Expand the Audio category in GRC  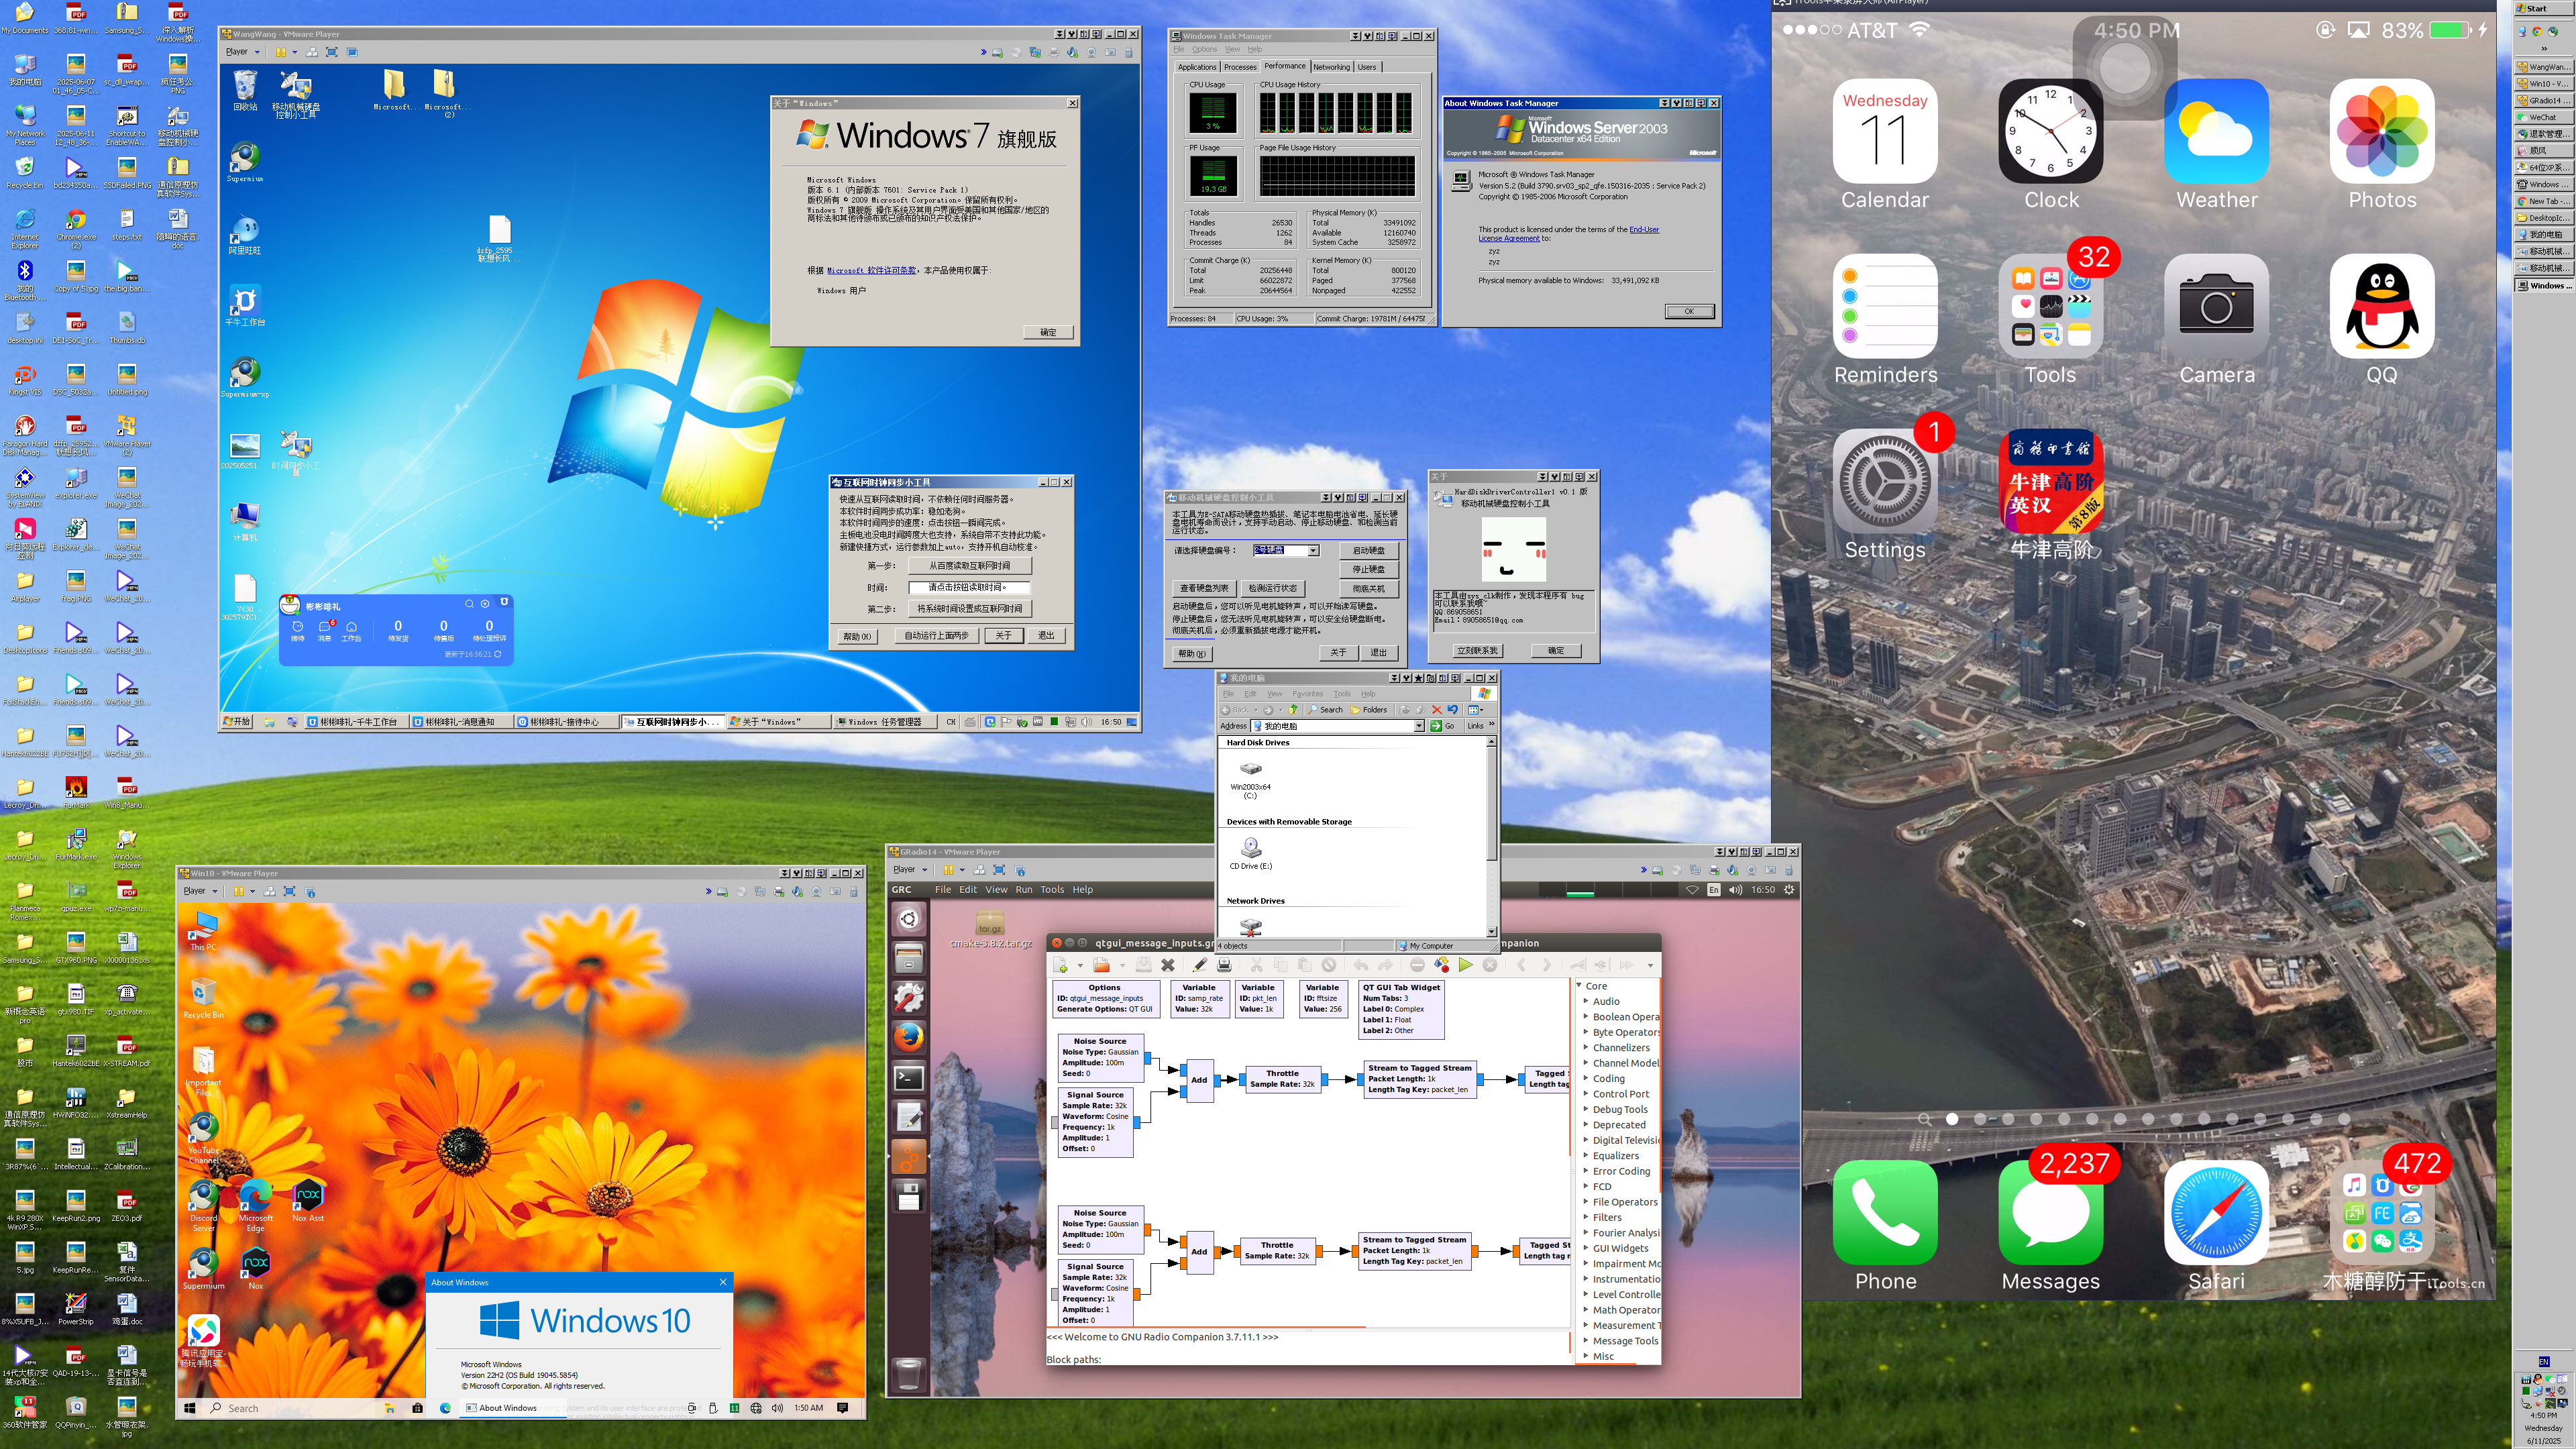[x=1586, y=1001]
